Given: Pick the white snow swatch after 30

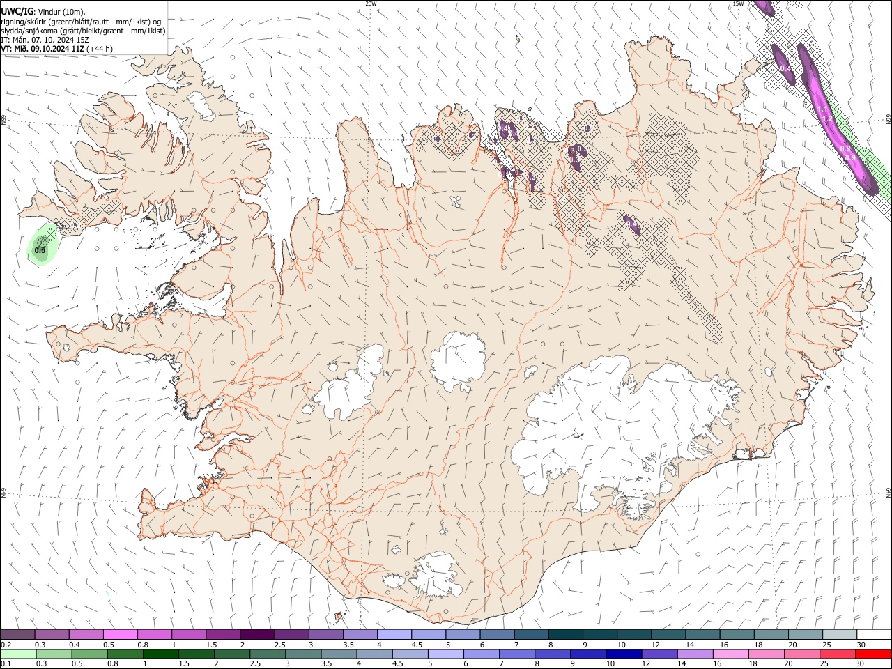Looking at the screenshot, I should point(874,634).
